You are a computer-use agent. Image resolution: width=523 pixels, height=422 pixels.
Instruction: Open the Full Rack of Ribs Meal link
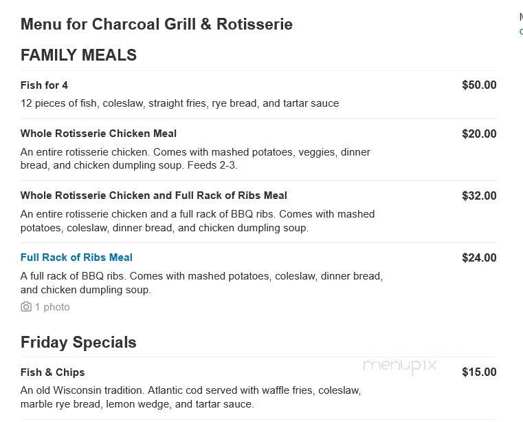click(76, 257)
